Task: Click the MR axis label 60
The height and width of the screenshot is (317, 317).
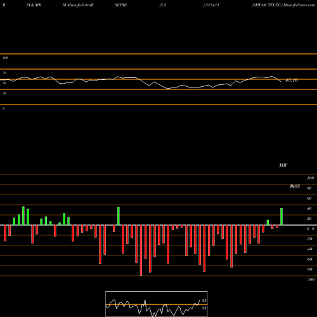Action: pyautogui.click(x=309, y=198)
